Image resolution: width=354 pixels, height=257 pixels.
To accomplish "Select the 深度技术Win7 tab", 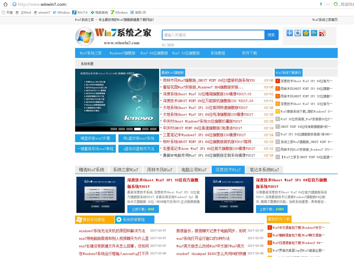I will 228,170.
